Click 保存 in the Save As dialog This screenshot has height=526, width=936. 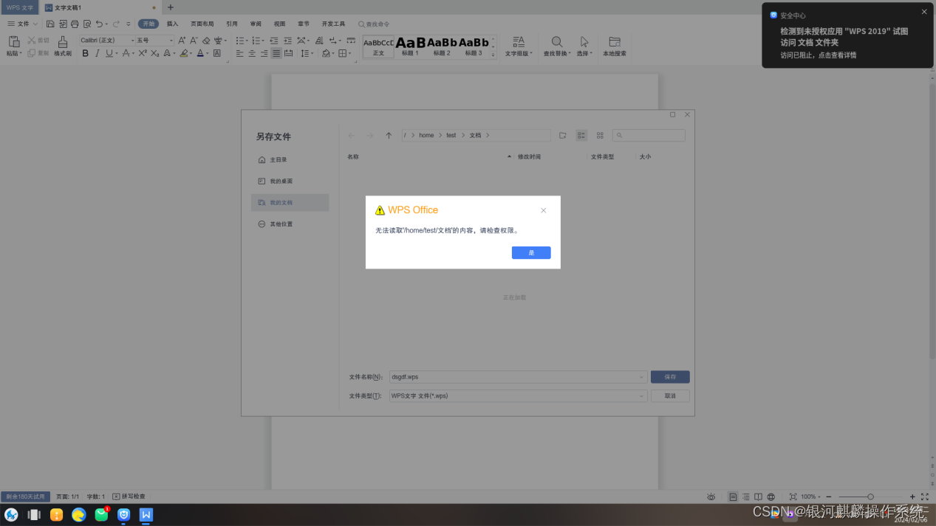click(670, 377)
